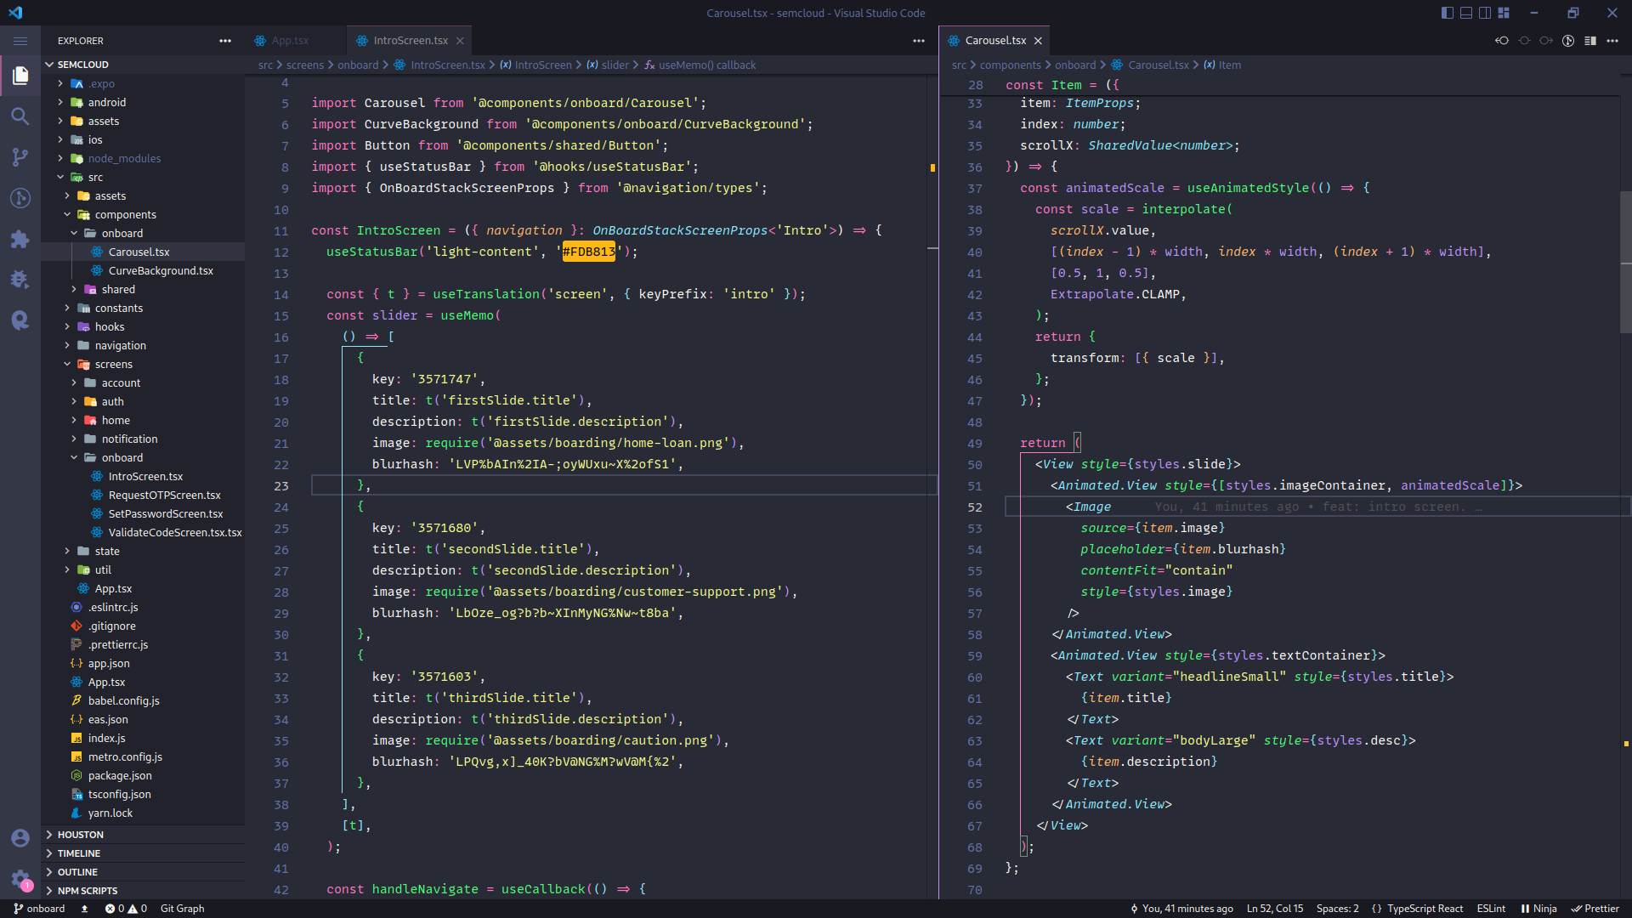Open Git Graph from the status bar
1632x918 pixels.
(183, 909)
